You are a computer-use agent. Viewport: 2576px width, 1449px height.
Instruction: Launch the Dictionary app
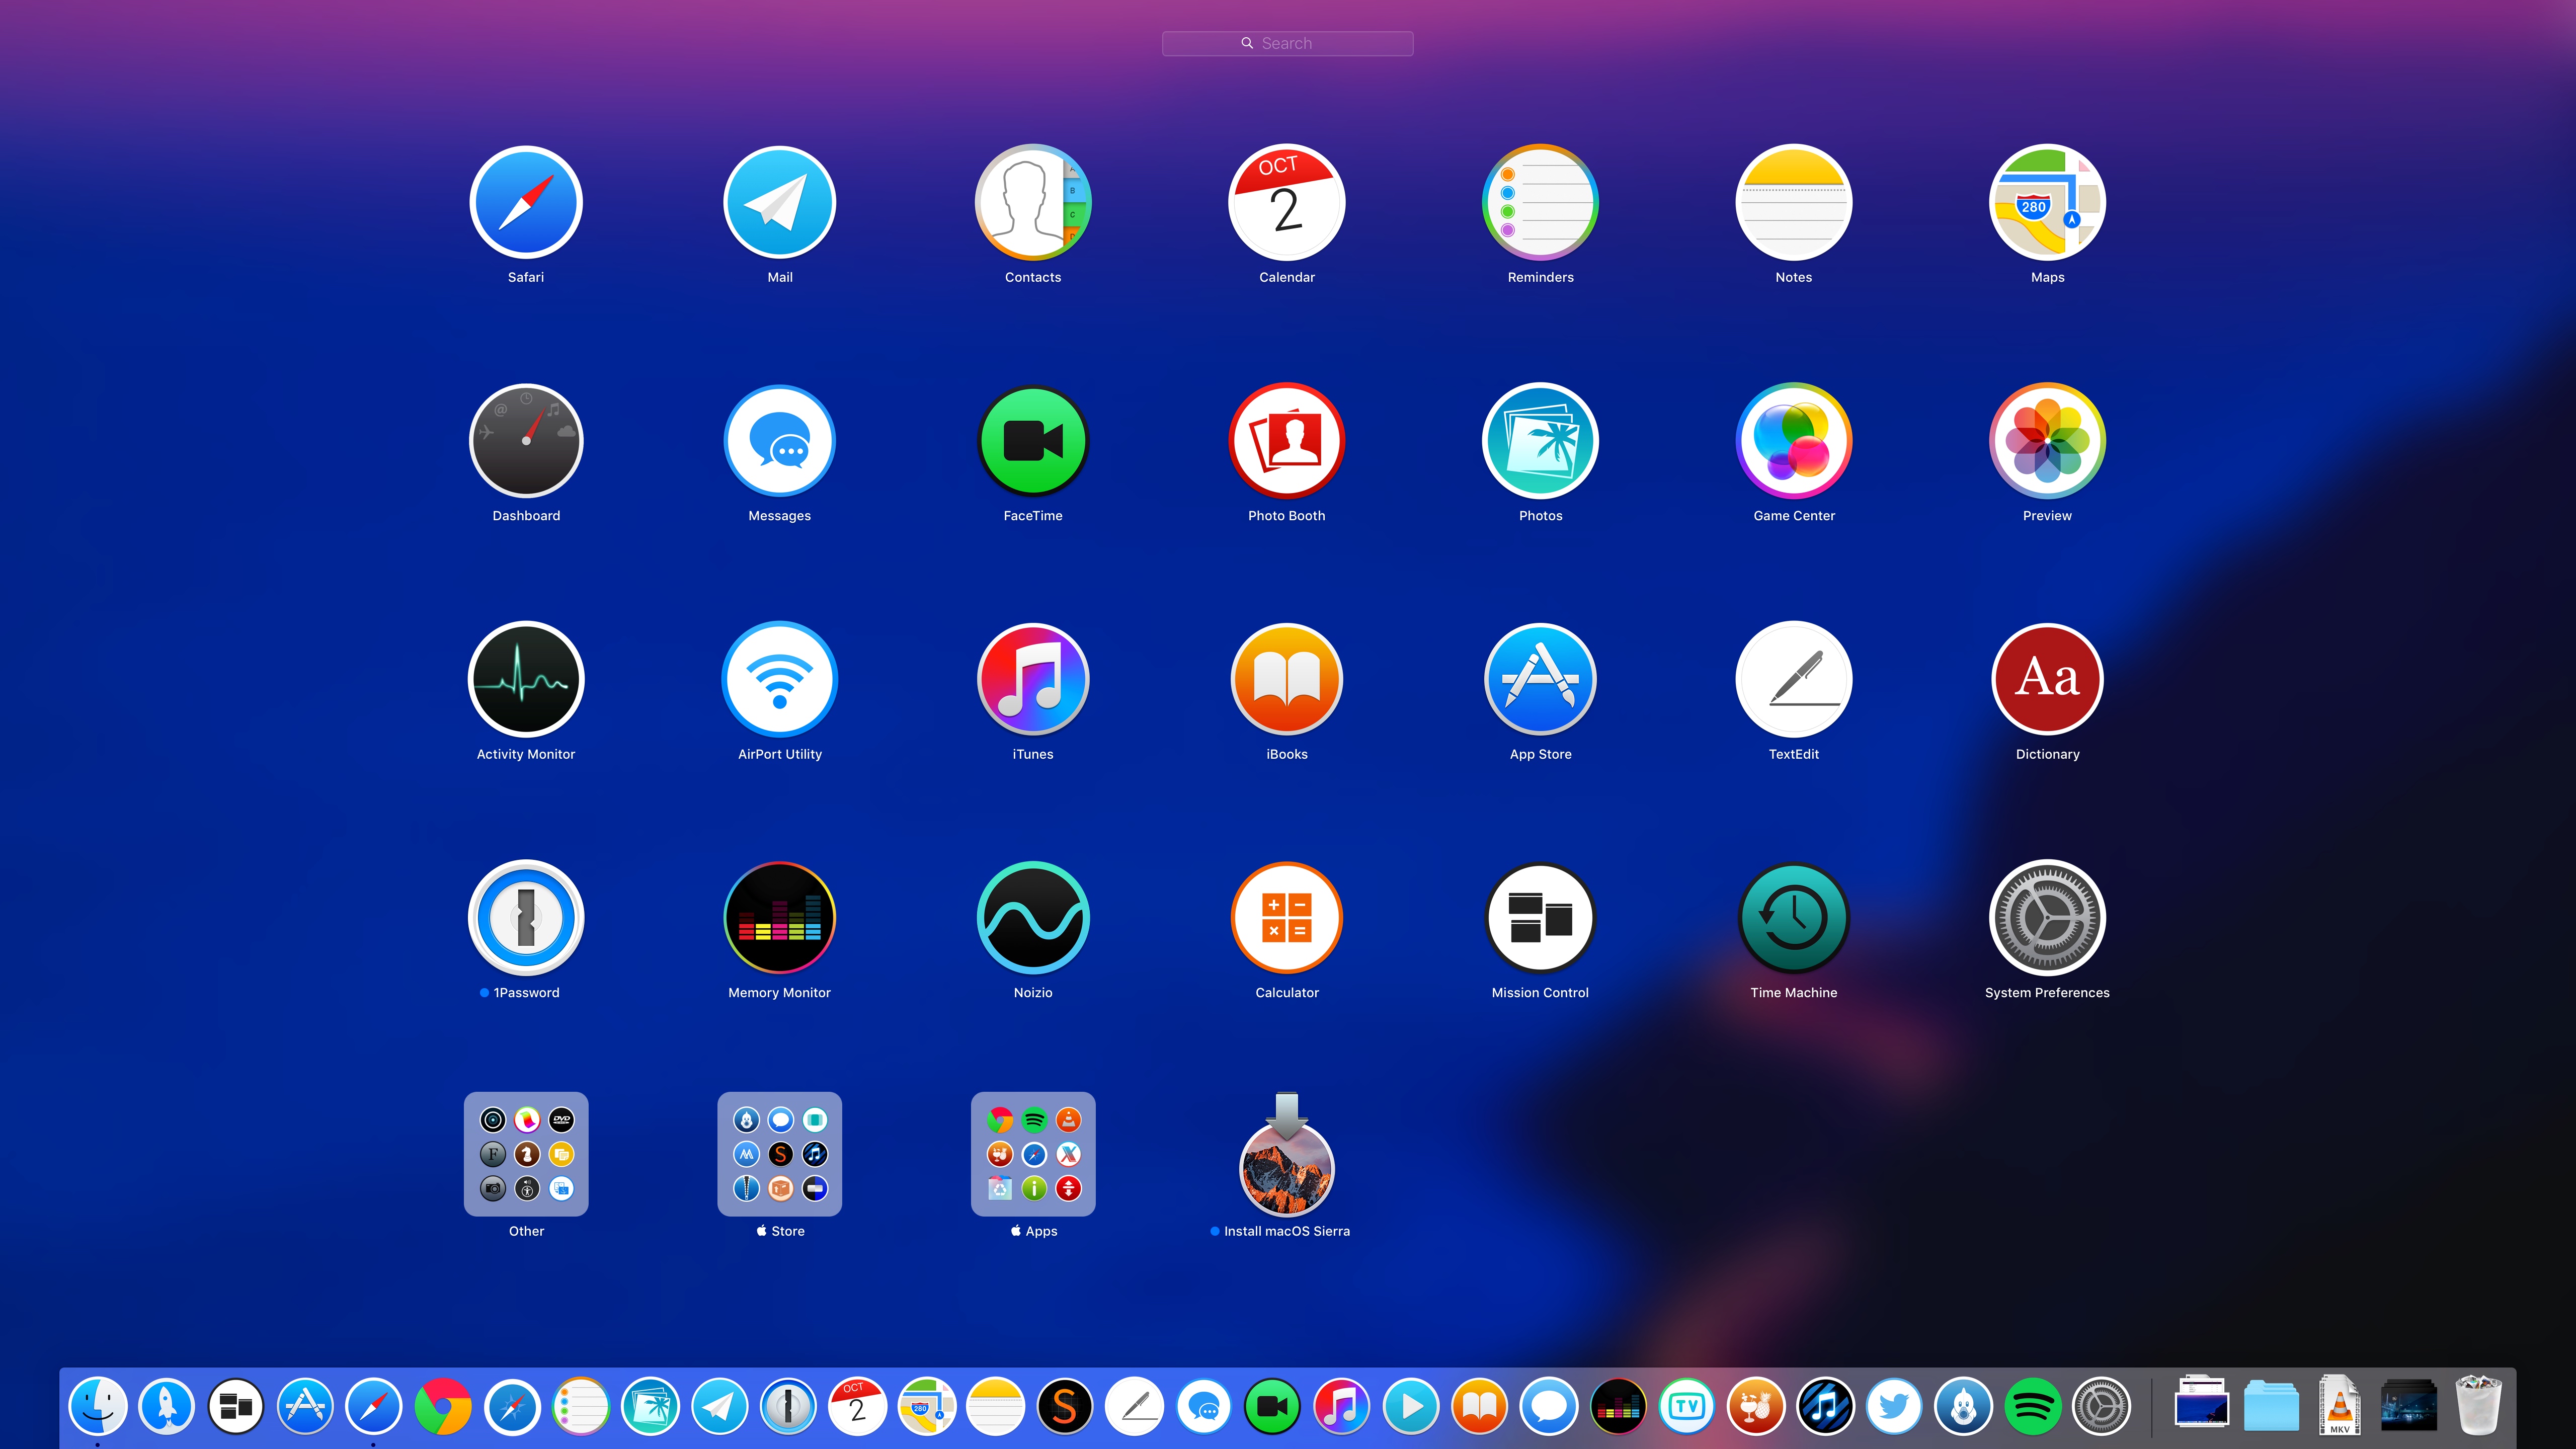click(2047, 679)
